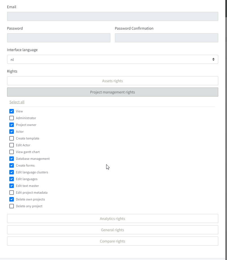Disable the Create forms right
The width and height of the screenshot is (227, 260).
coord(12,165)
